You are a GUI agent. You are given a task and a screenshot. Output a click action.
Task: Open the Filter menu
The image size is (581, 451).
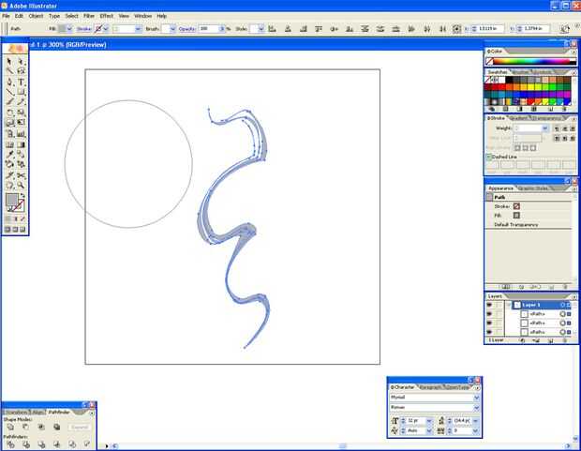click(x=89, y=16)
